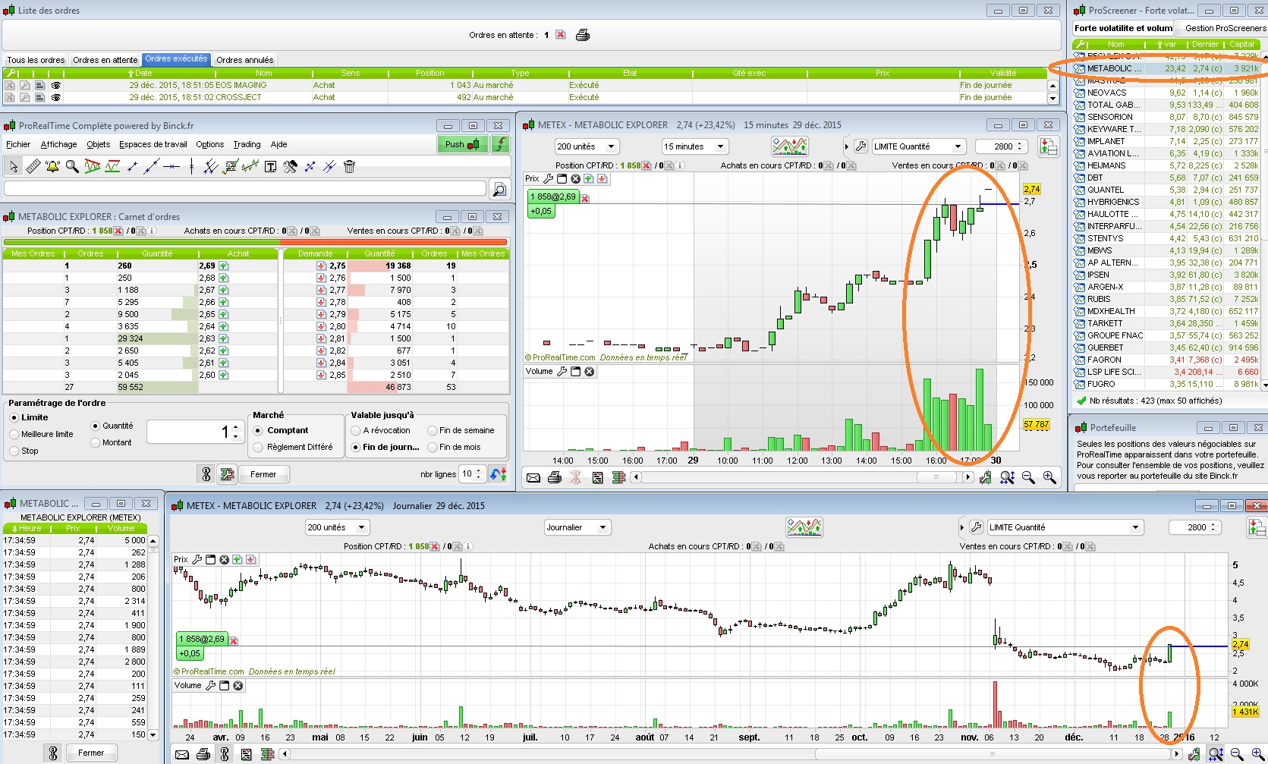Select the ruler measurement tool
Viewport: 1268px width, 764px height.
33,166
